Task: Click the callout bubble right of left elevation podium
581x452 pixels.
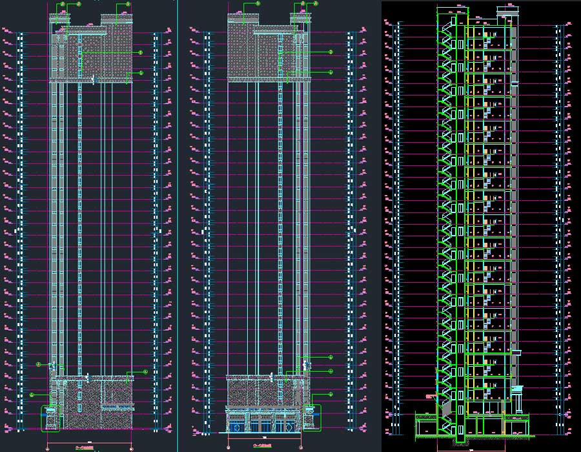Action: (146, 371)
